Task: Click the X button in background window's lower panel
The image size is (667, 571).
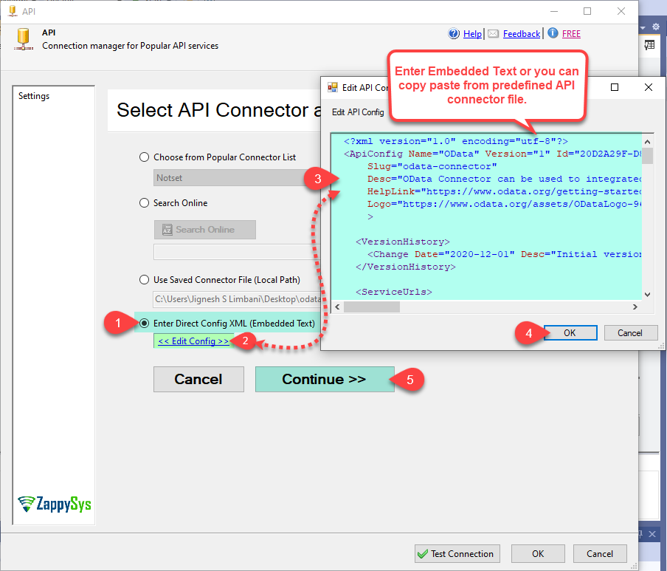Action: pyautogui.click(x=652, y=533)
